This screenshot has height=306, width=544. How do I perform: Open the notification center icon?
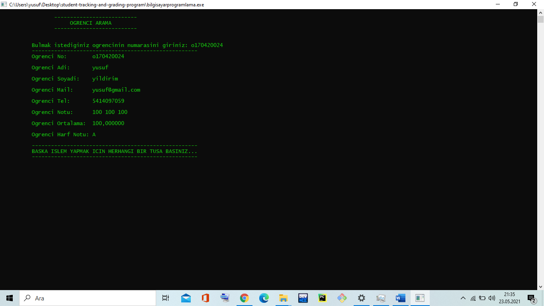pos(531,298)
